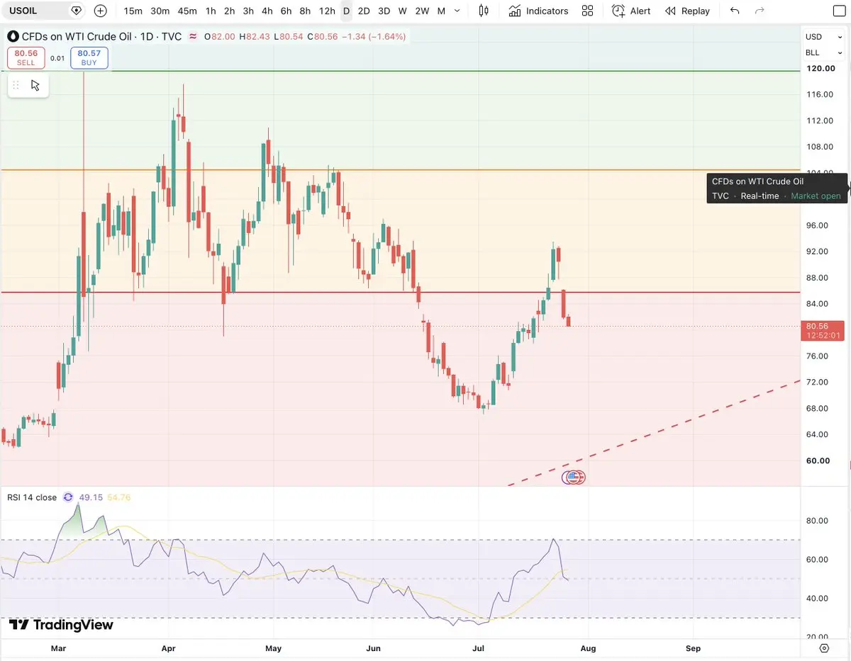Choose the 4h chart interval
The width and height of the screenshot is (851, 661).
tap(267, 11)
